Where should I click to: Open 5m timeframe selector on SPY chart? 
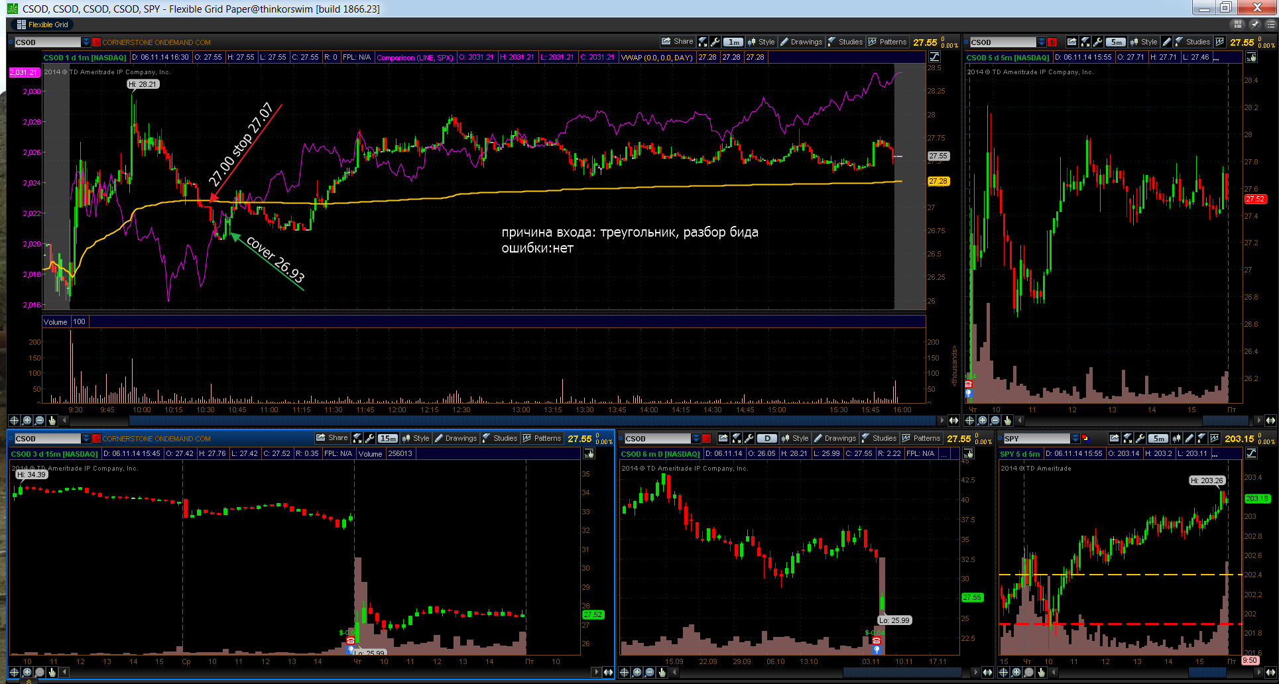[x=1158, y=438]
